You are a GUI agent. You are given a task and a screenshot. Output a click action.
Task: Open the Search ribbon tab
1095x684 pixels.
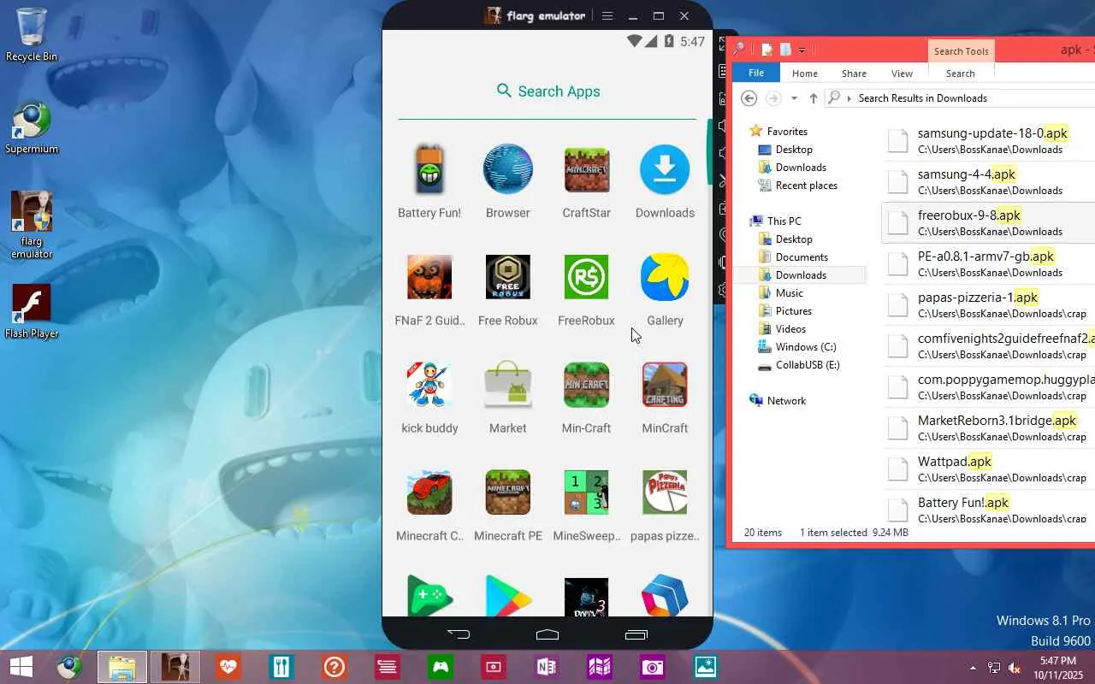pos(960,74)
